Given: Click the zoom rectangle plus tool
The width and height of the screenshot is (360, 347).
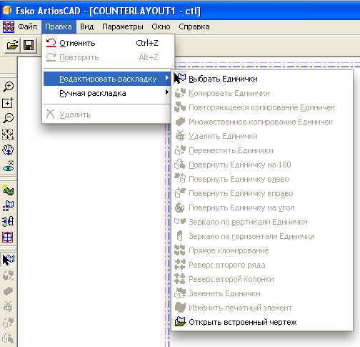Looking at the screenshot, I should (x=8, y=103).
